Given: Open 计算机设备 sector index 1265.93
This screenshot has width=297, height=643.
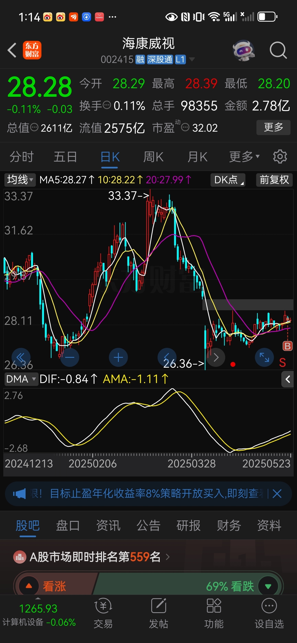Looking at the screenshot, I should click(x=38, y=615).
